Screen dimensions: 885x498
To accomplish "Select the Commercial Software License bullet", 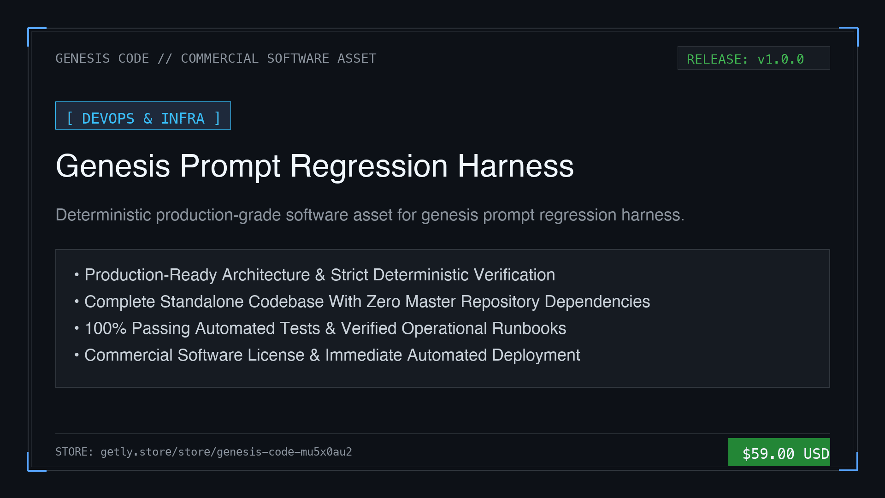I will click(x=327, y=355).
